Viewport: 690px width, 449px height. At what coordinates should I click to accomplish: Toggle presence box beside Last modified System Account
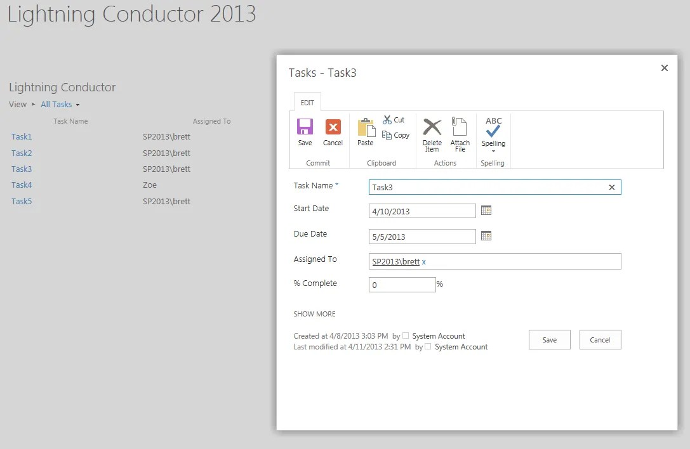click(x=428, y=346)
